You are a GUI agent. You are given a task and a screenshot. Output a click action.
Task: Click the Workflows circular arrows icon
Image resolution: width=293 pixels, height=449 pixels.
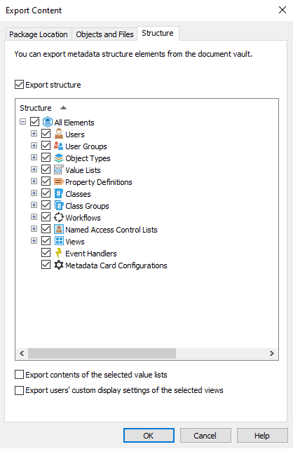tap(59, 218)
